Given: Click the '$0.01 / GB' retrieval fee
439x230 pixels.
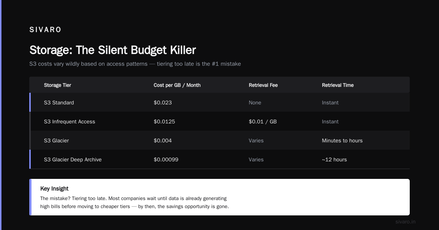Looking at the screenshot, I should pyautogui.click(x=263, y=122).
